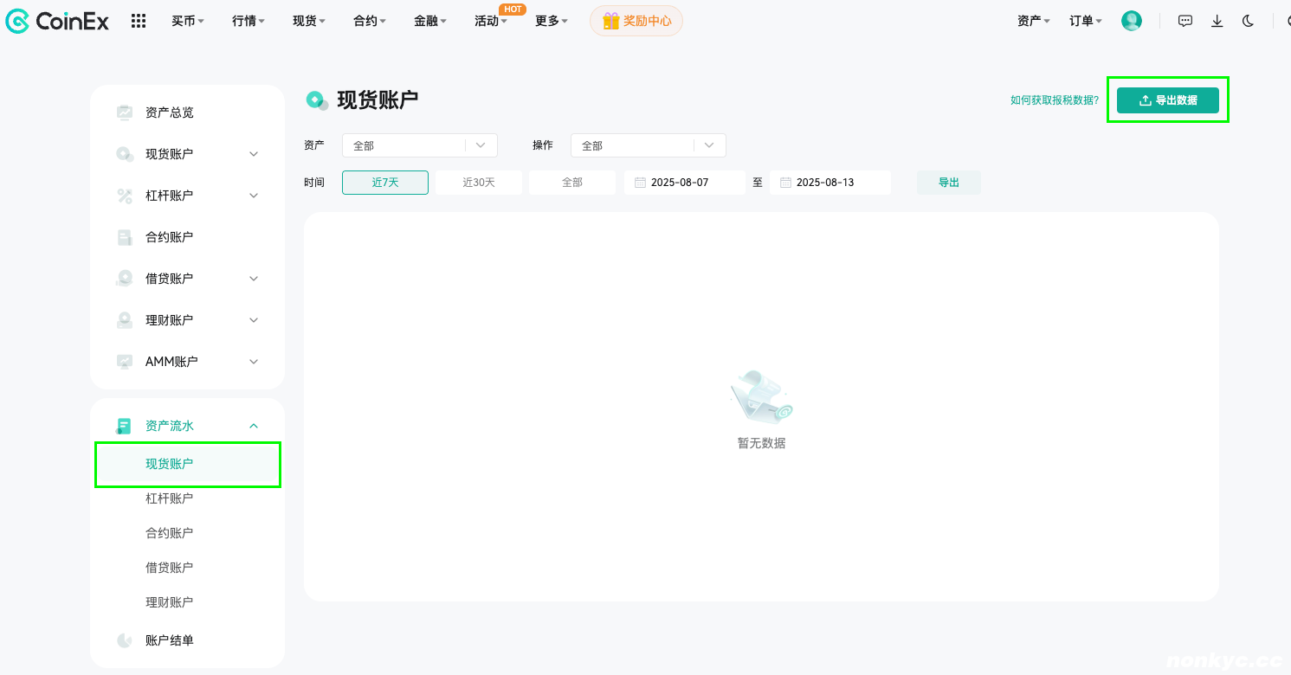The width and height of the screenshot is (1291, 675).
Task: Click the CoinEx logo
Action: click(x=57, y=21)
